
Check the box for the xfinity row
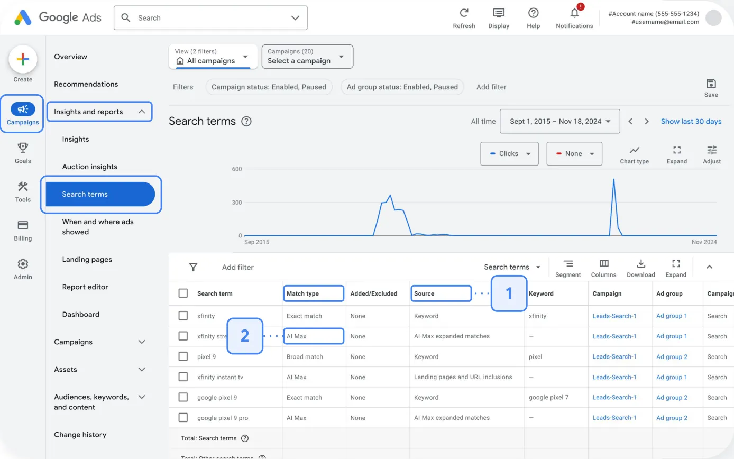183,316
